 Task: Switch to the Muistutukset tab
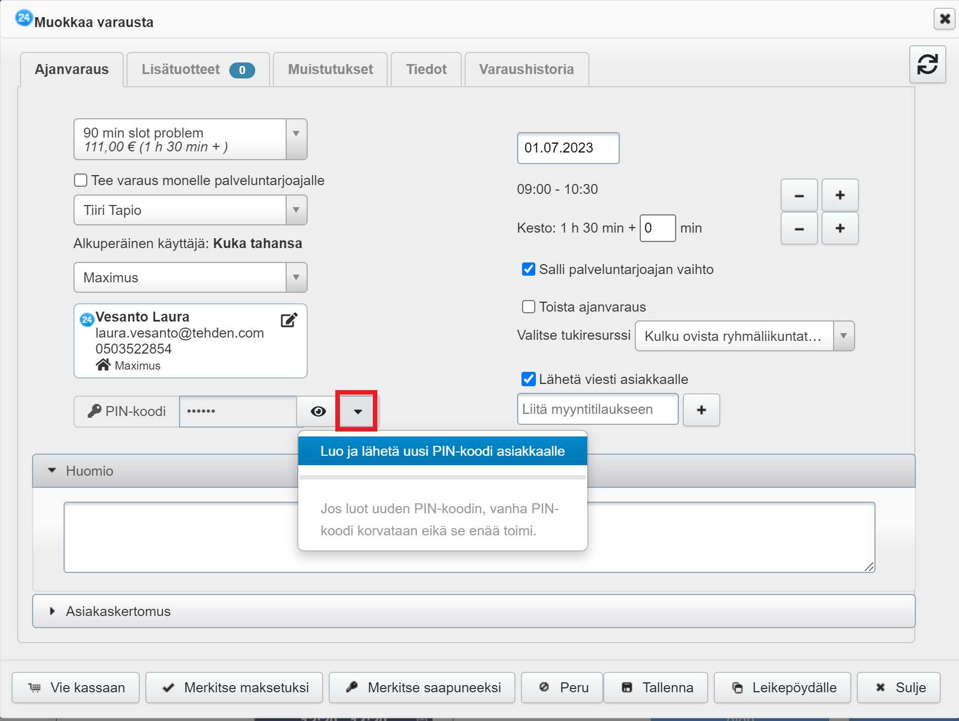330,70
